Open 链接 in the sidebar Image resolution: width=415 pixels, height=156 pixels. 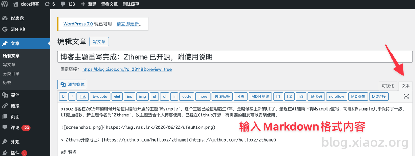point(25,106)
